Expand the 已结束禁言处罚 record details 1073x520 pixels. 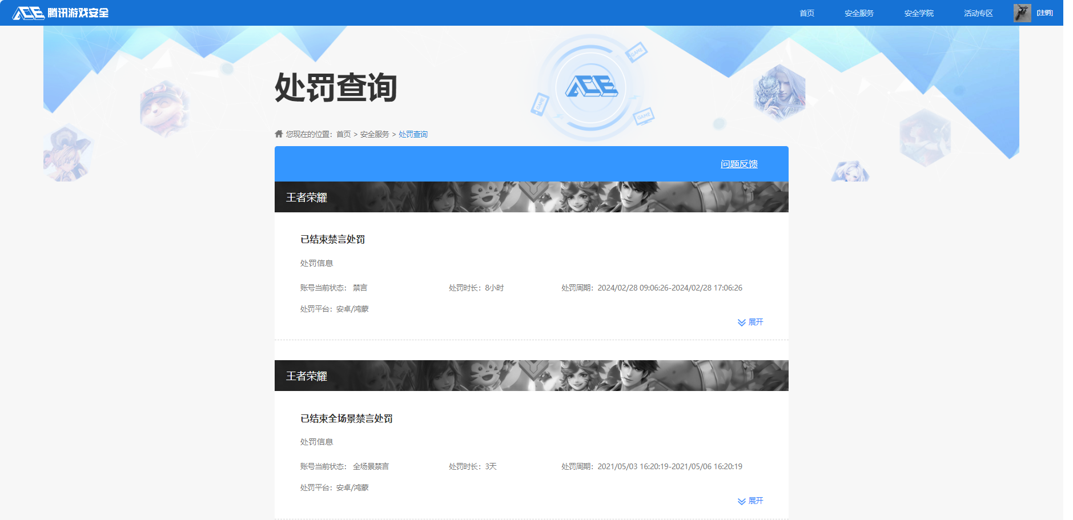click(750, 322)
